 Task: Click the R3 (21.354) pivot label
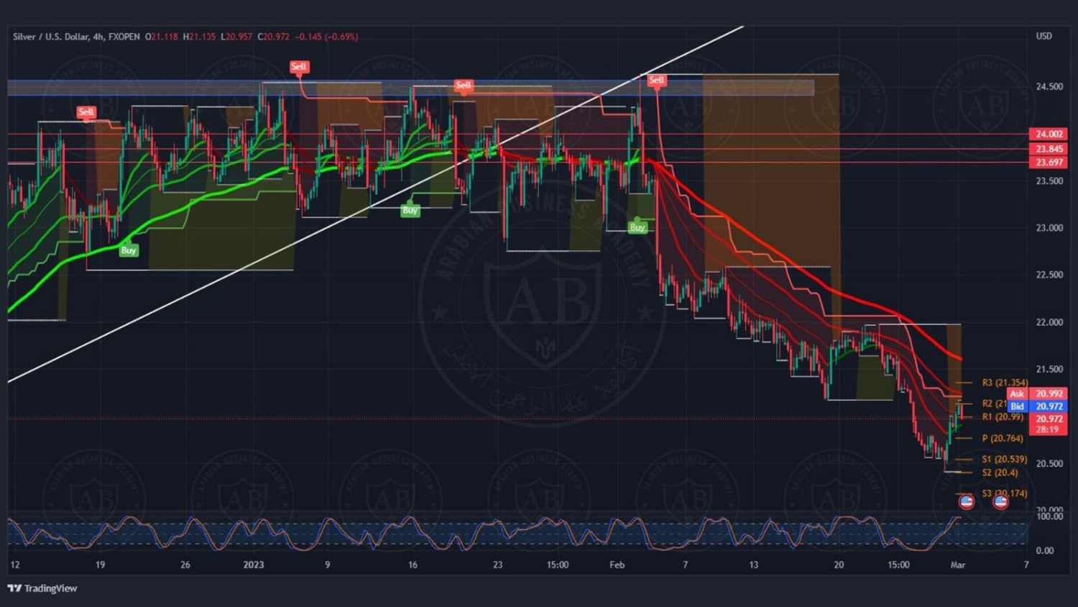1005,383
